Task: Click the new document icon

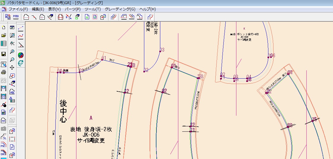Action: point(4,28)
